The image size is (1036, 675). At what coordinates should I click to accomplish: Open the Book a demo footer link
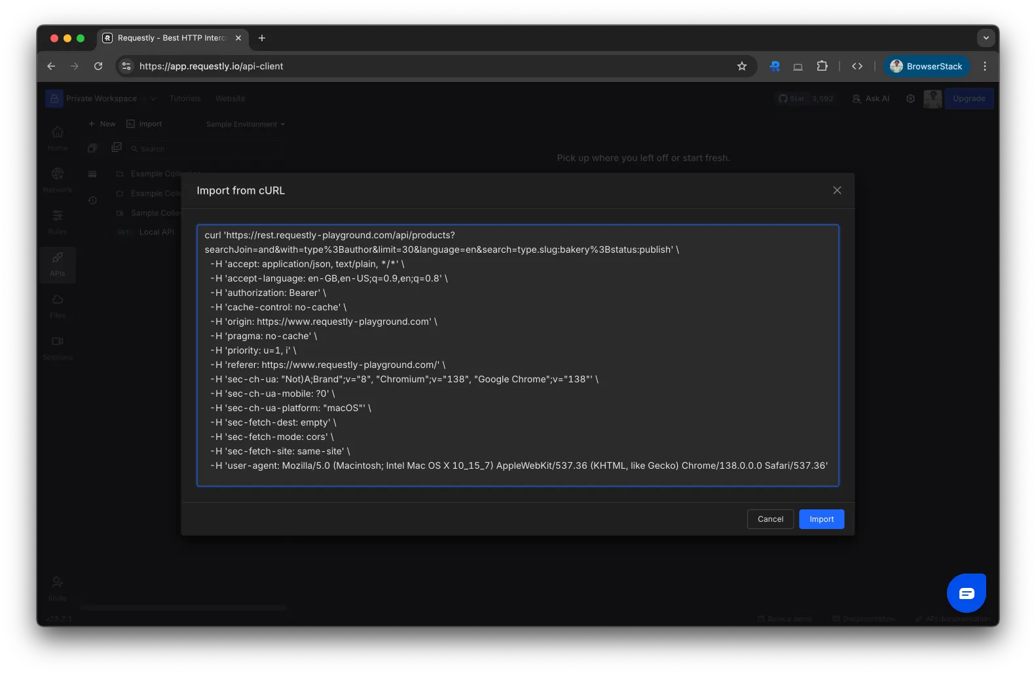point(785,619)
